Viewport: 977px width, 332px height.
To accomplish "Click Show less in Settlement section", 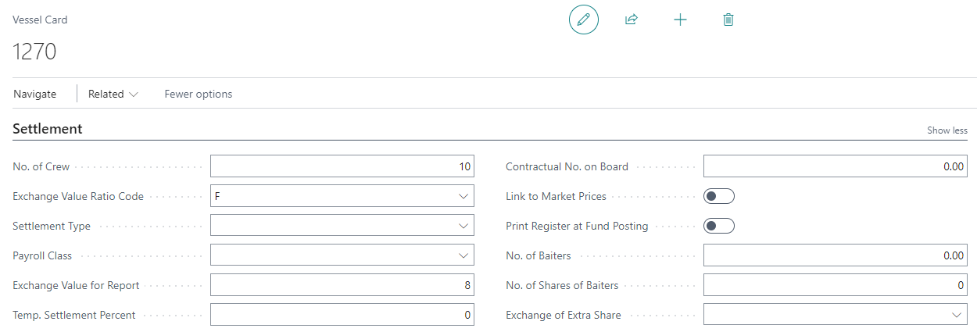I will 947,130.
